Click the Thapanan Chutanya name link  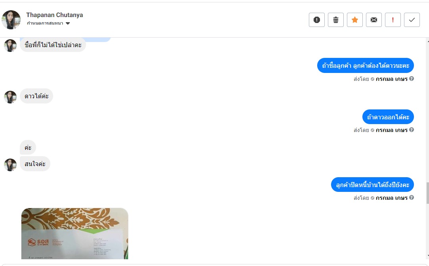point(54,15)
